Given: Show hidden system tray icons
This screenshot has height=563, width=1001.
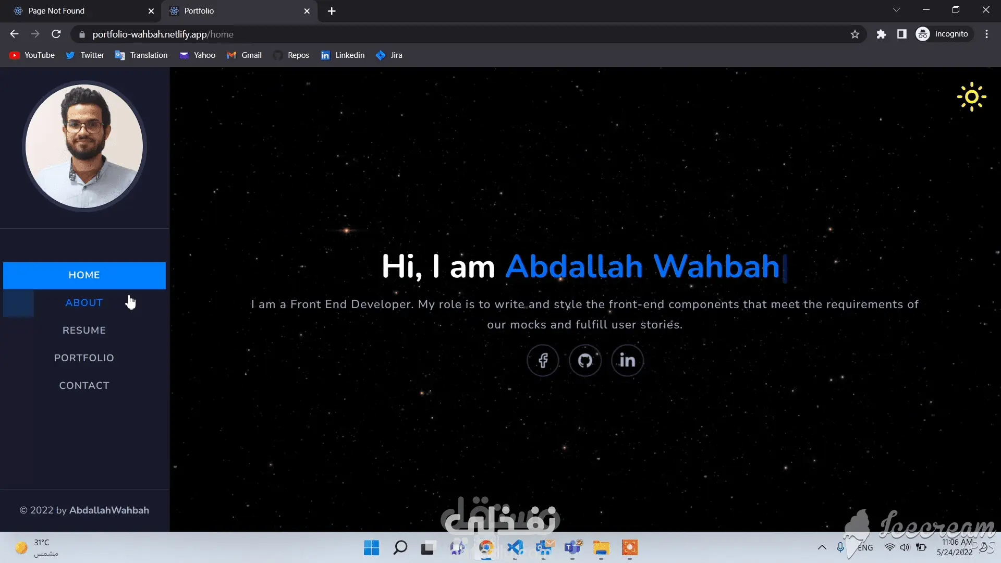Looking at the screenshot, I should tap(822, 547).
